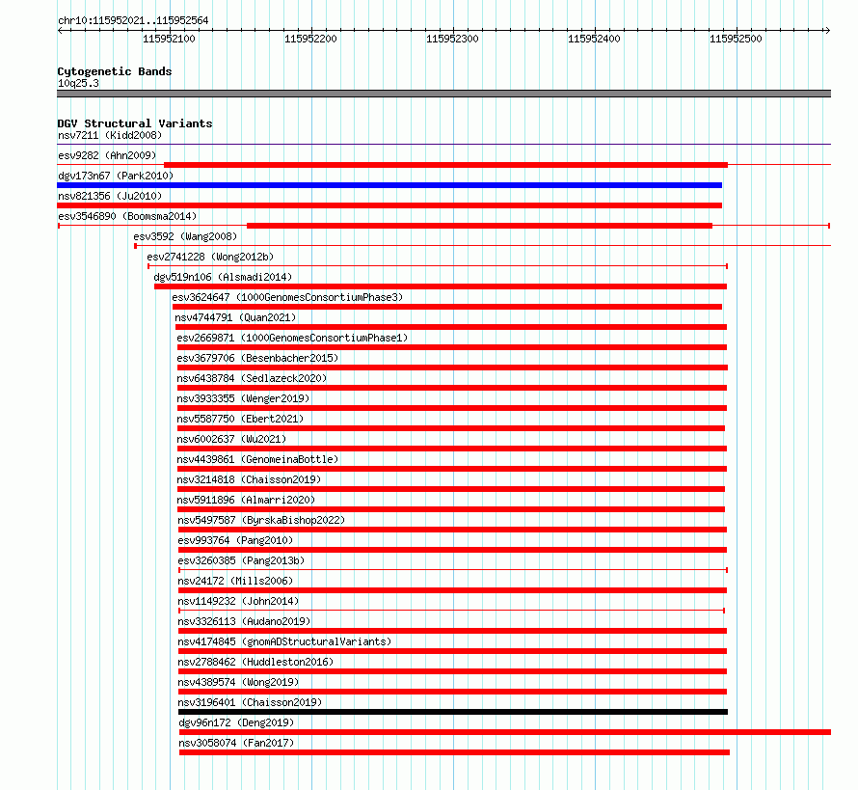Click the Cytogenetic Bands track title
The height and width of the screenshot is (790, 858).
coord(115,71)
